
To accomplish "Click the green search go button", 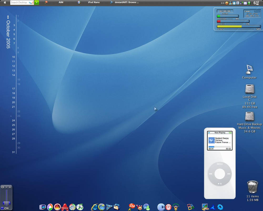I will click(37, 2).
